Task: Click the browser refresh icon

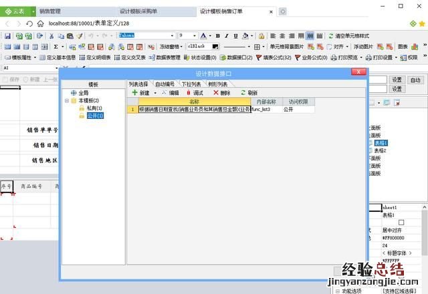Action: pyautogui.click(x=29, y=24)
